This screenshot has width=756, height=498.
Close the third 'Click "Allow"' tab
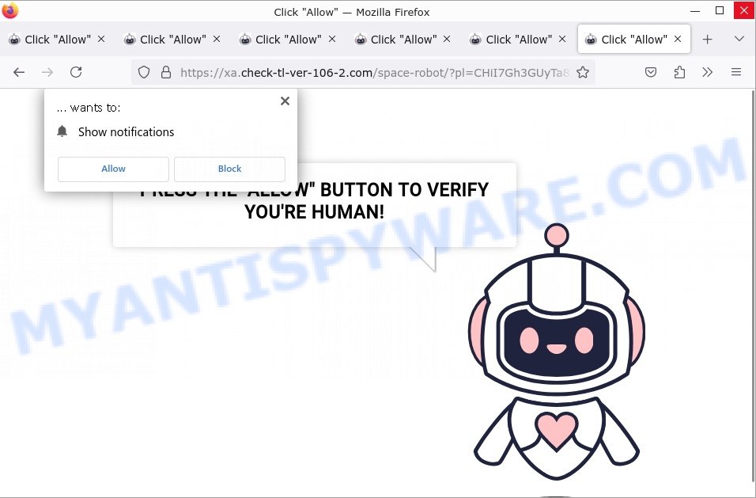[x=331, y=39]
